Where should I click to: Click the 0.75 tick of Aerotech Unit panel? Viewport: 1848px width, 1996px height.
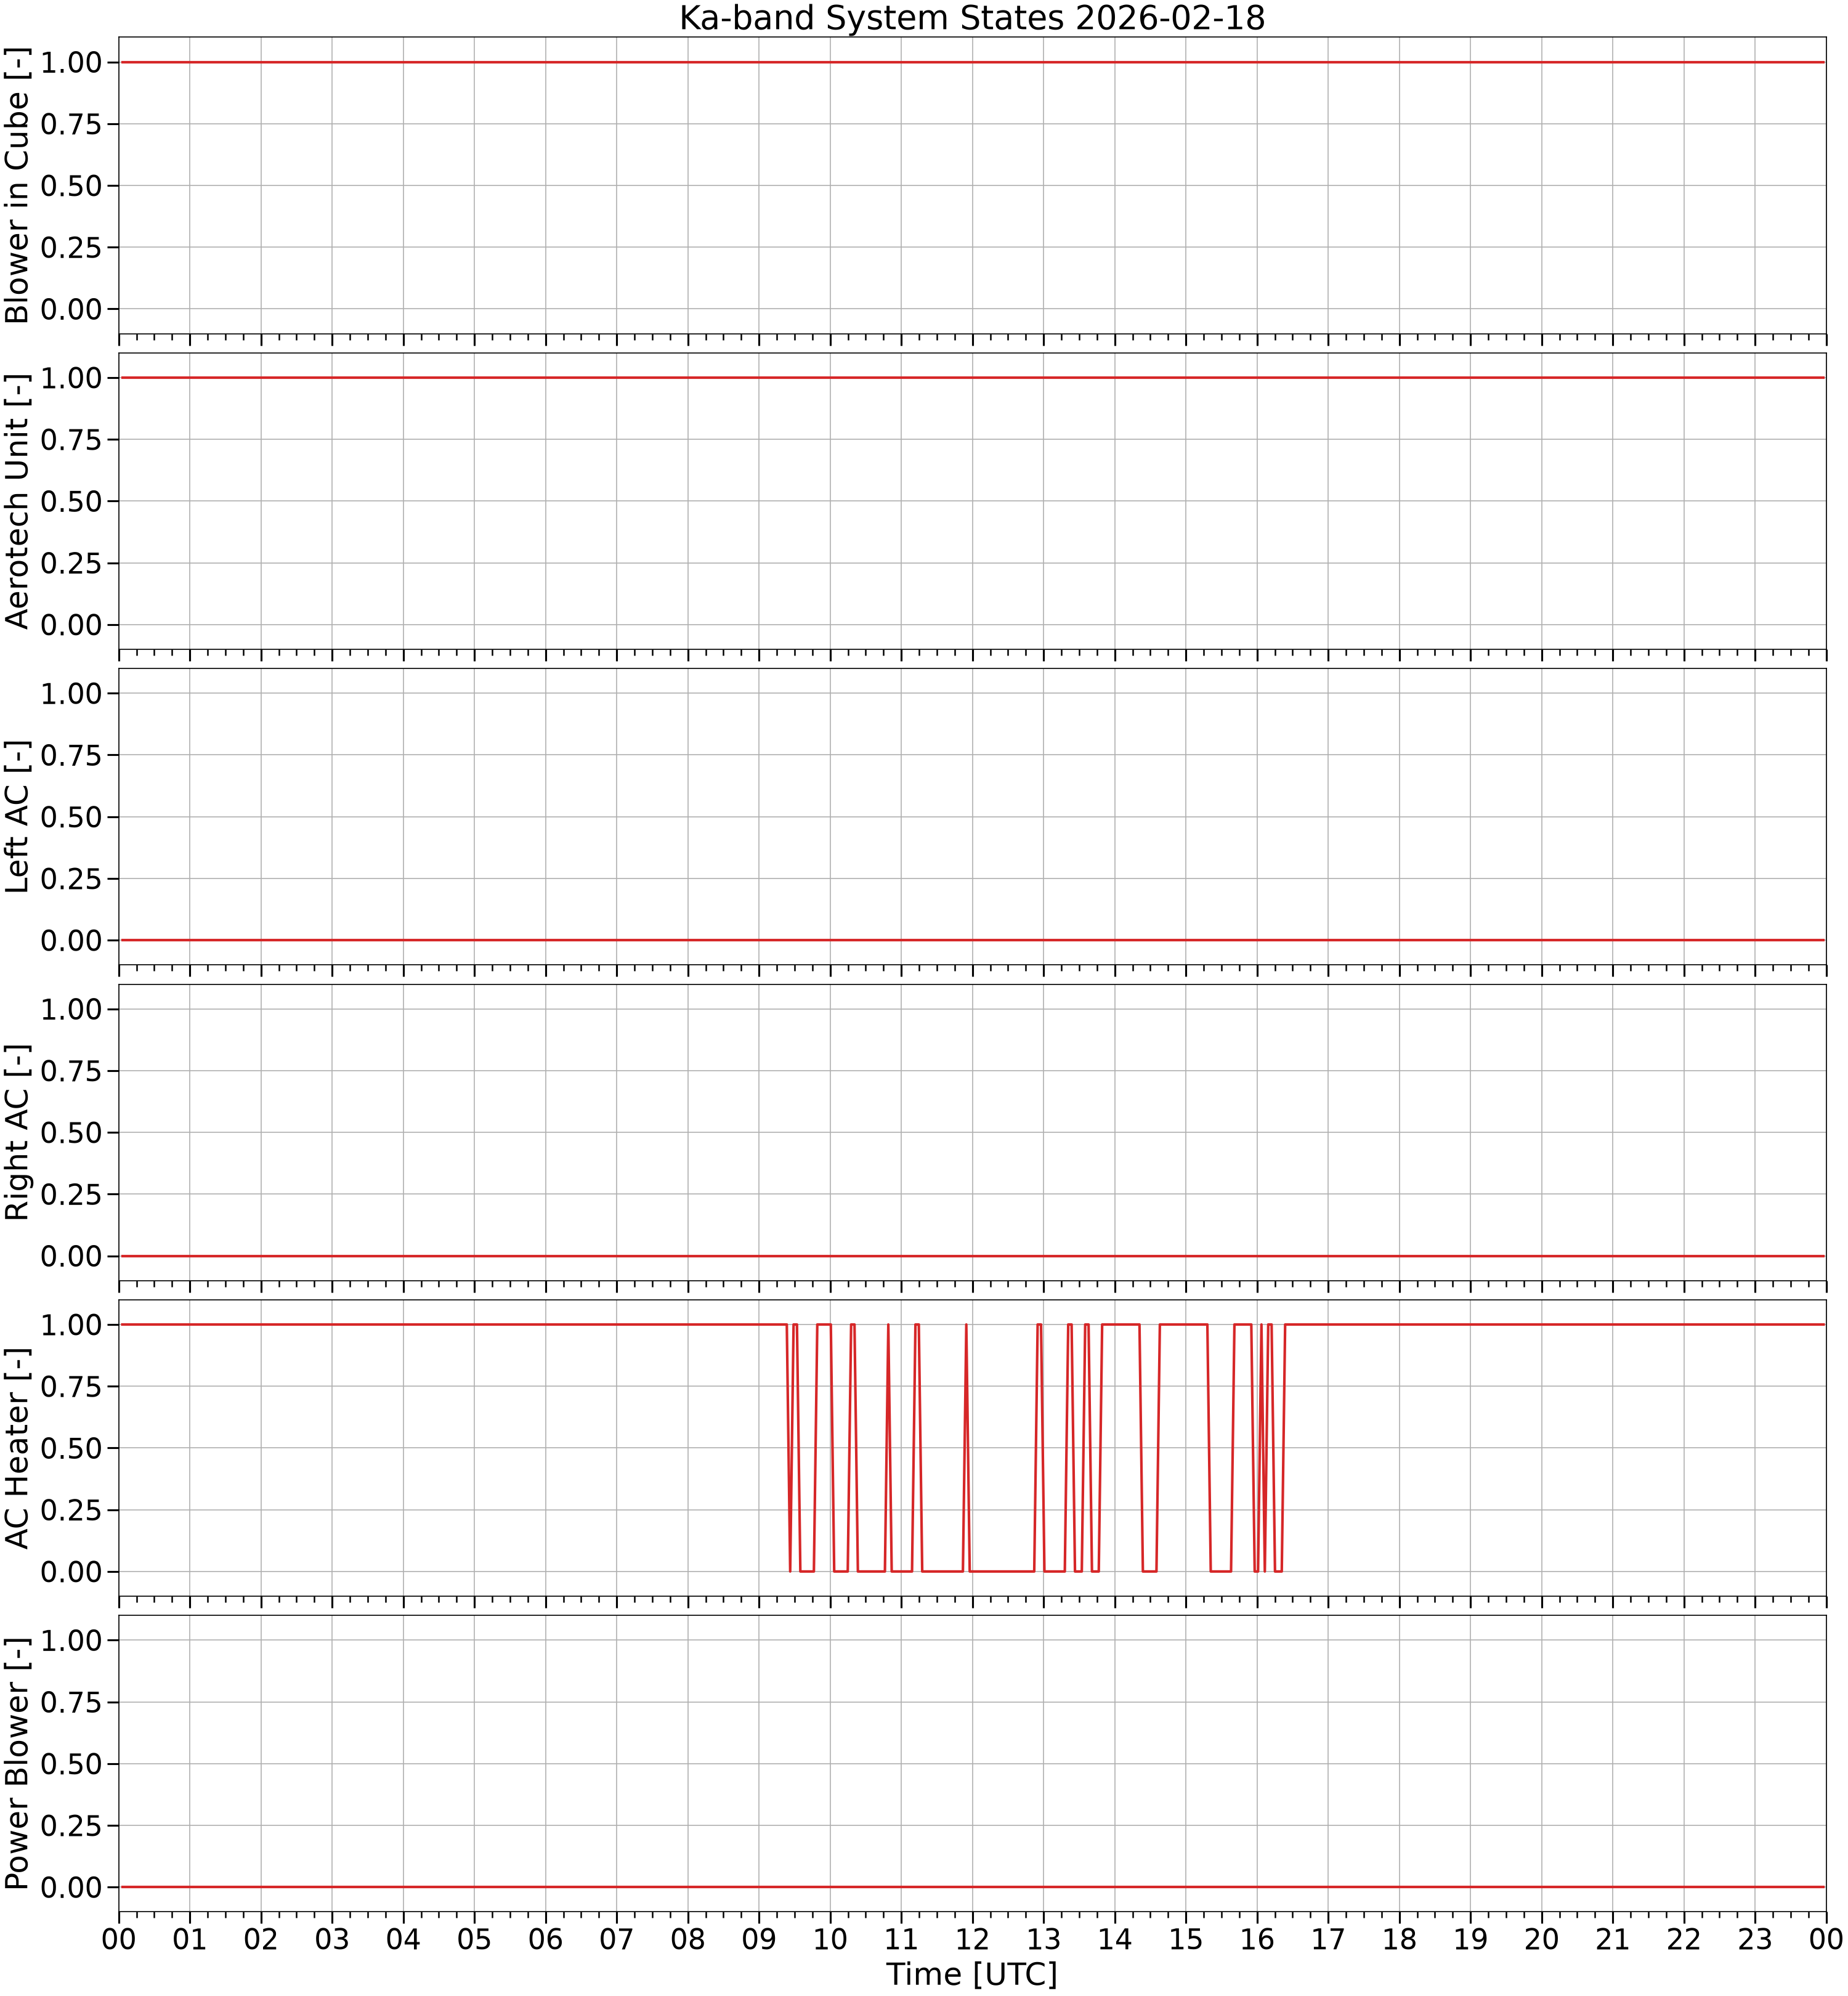71,439
